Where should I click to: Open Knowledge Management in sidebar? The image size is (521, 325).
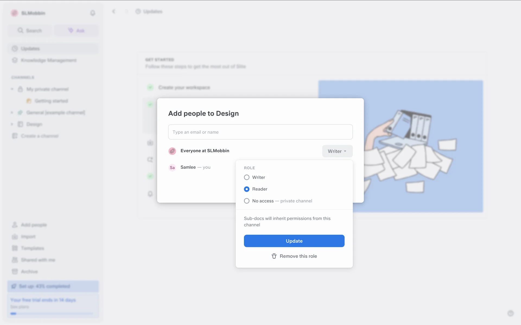(49, 60)
